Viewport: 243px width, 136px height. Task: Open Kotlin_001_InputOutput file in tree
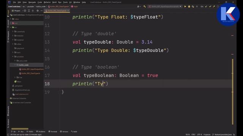[x=32, y=69]
